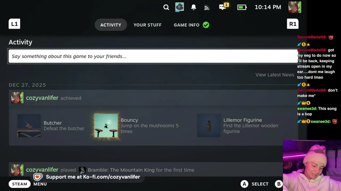Open cozyvanlifer avatar beside 'achieved'
The width and height of the screenshot is (341, 191).
click(x=17, y=98)
